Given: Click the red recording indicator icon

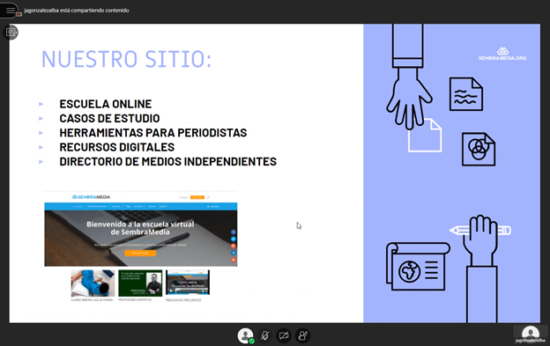Looking at the screenshot, I should (19, 14).
